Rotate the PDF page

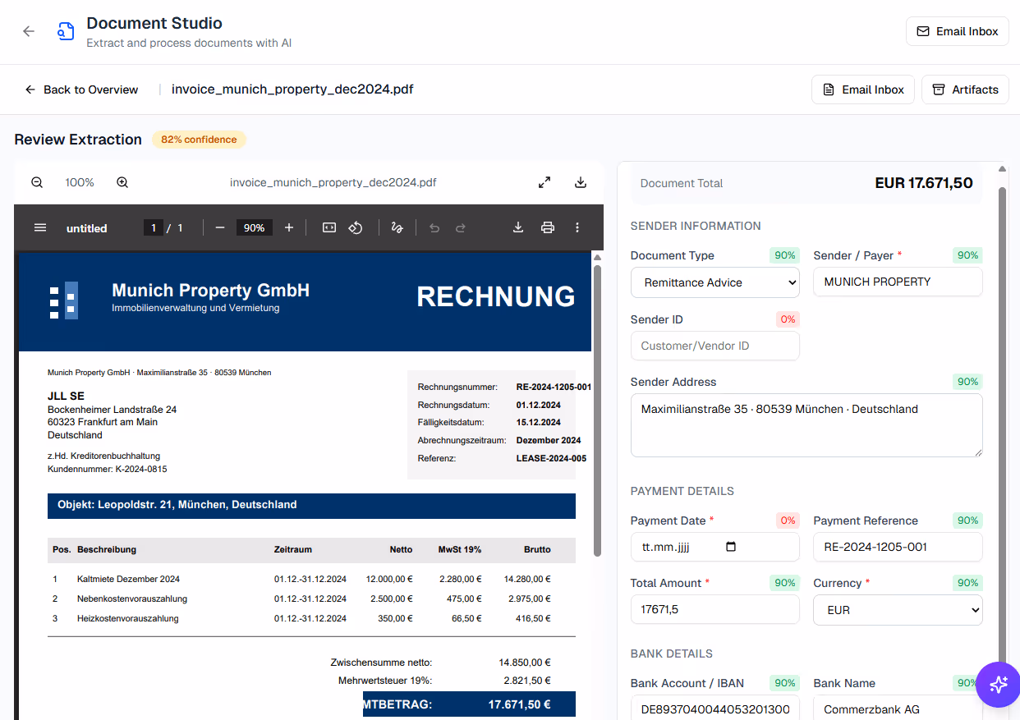[x=356, y=227]
